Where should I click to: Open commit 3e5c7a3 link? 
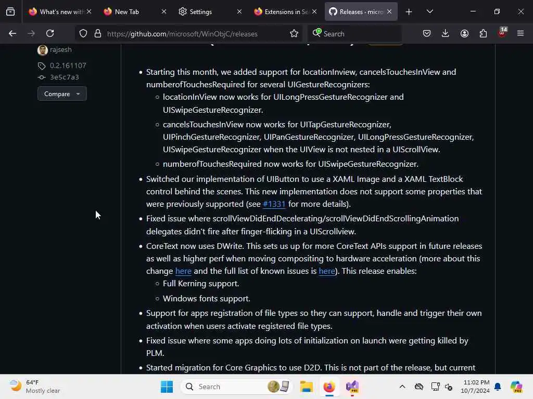(x=65, y=77)
